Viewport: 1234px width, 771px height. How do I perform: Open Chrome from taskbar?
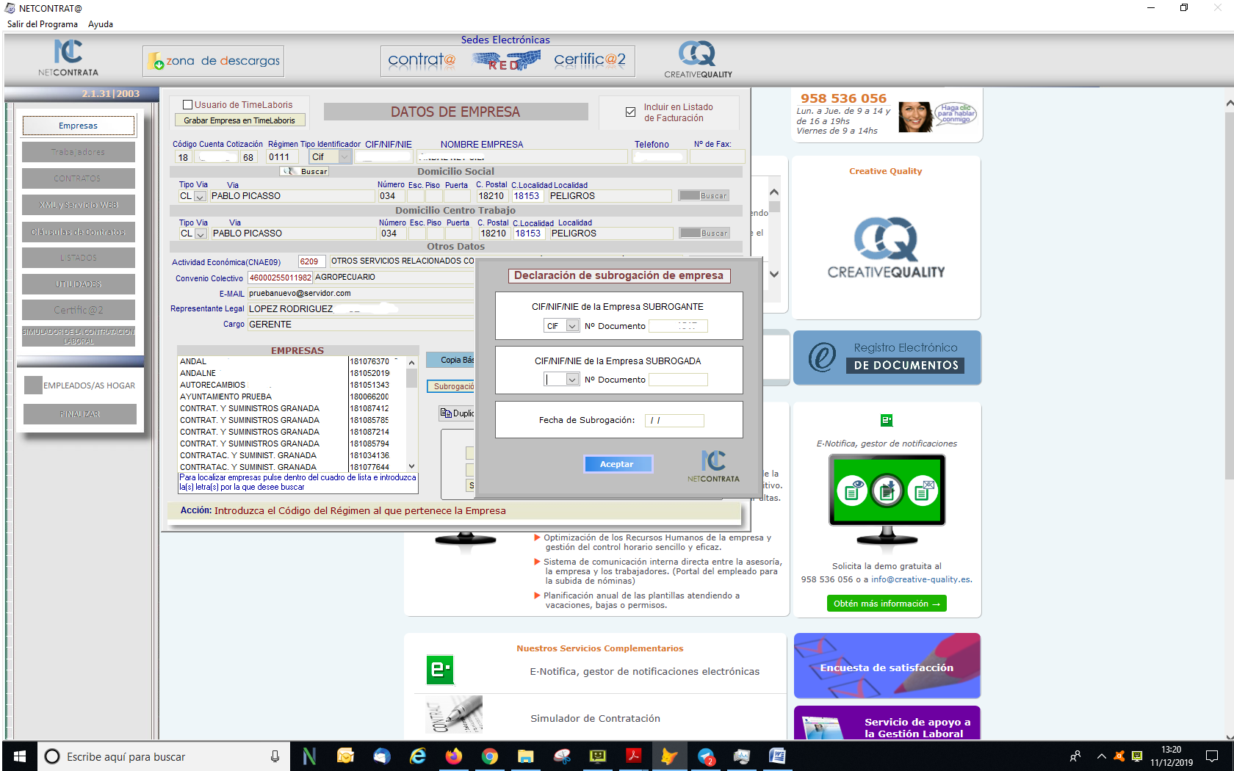coord(490,756)
